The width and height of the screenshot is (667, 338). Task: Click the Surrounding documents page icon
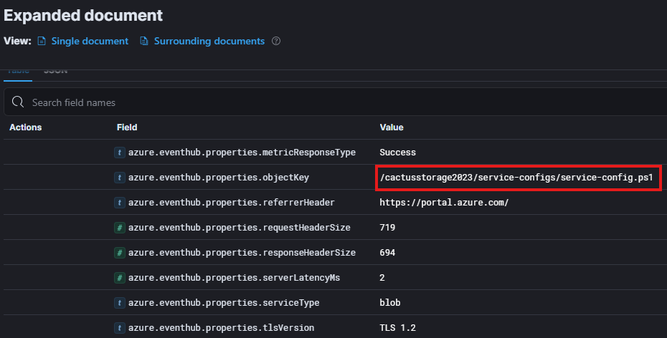pos(144,42)
